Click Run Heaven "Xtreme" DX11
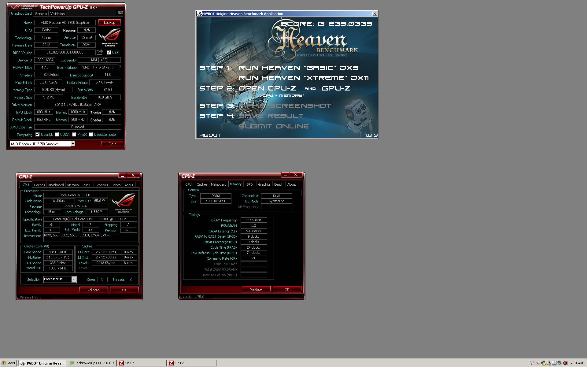The width and height of the screenshot is (587, 367). point(304,78)
